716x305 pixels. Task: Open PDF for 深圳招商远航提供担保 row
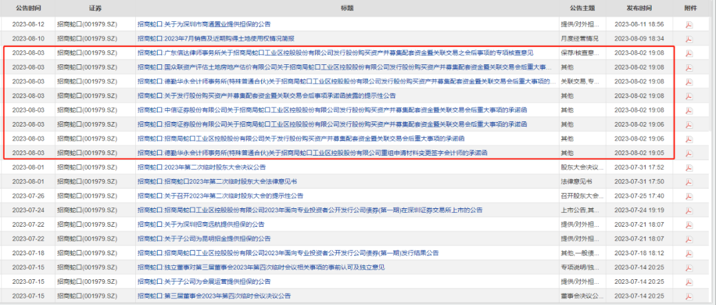[689, 224]
